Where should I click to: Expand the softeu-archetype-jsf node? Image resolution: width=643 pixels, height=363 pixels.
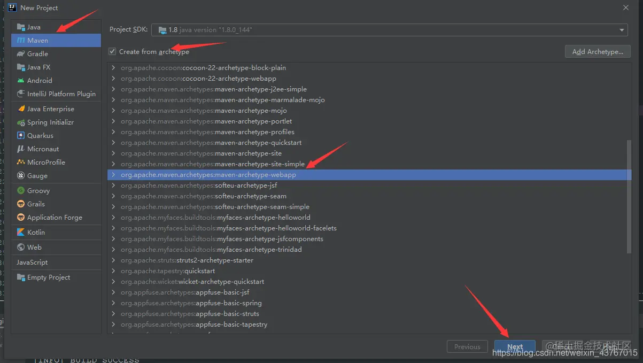point(113,186)
